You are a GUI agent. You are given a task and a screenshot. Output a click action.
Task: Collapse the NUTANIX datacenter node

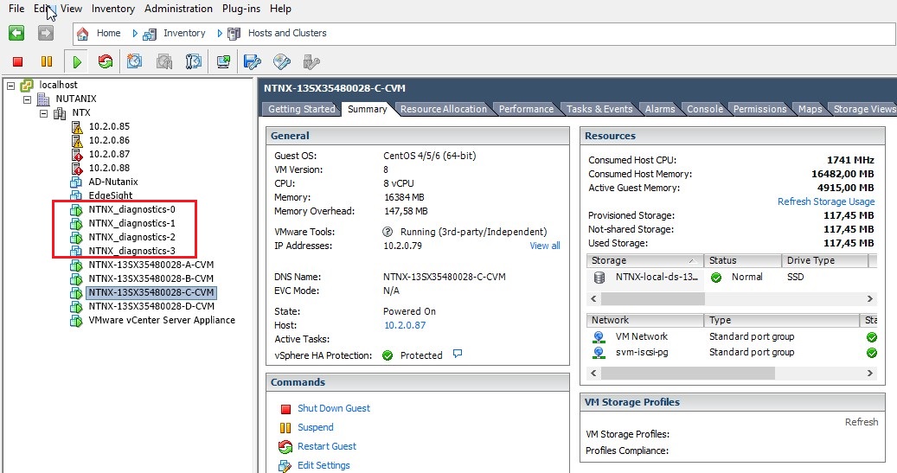coord(27,99)
